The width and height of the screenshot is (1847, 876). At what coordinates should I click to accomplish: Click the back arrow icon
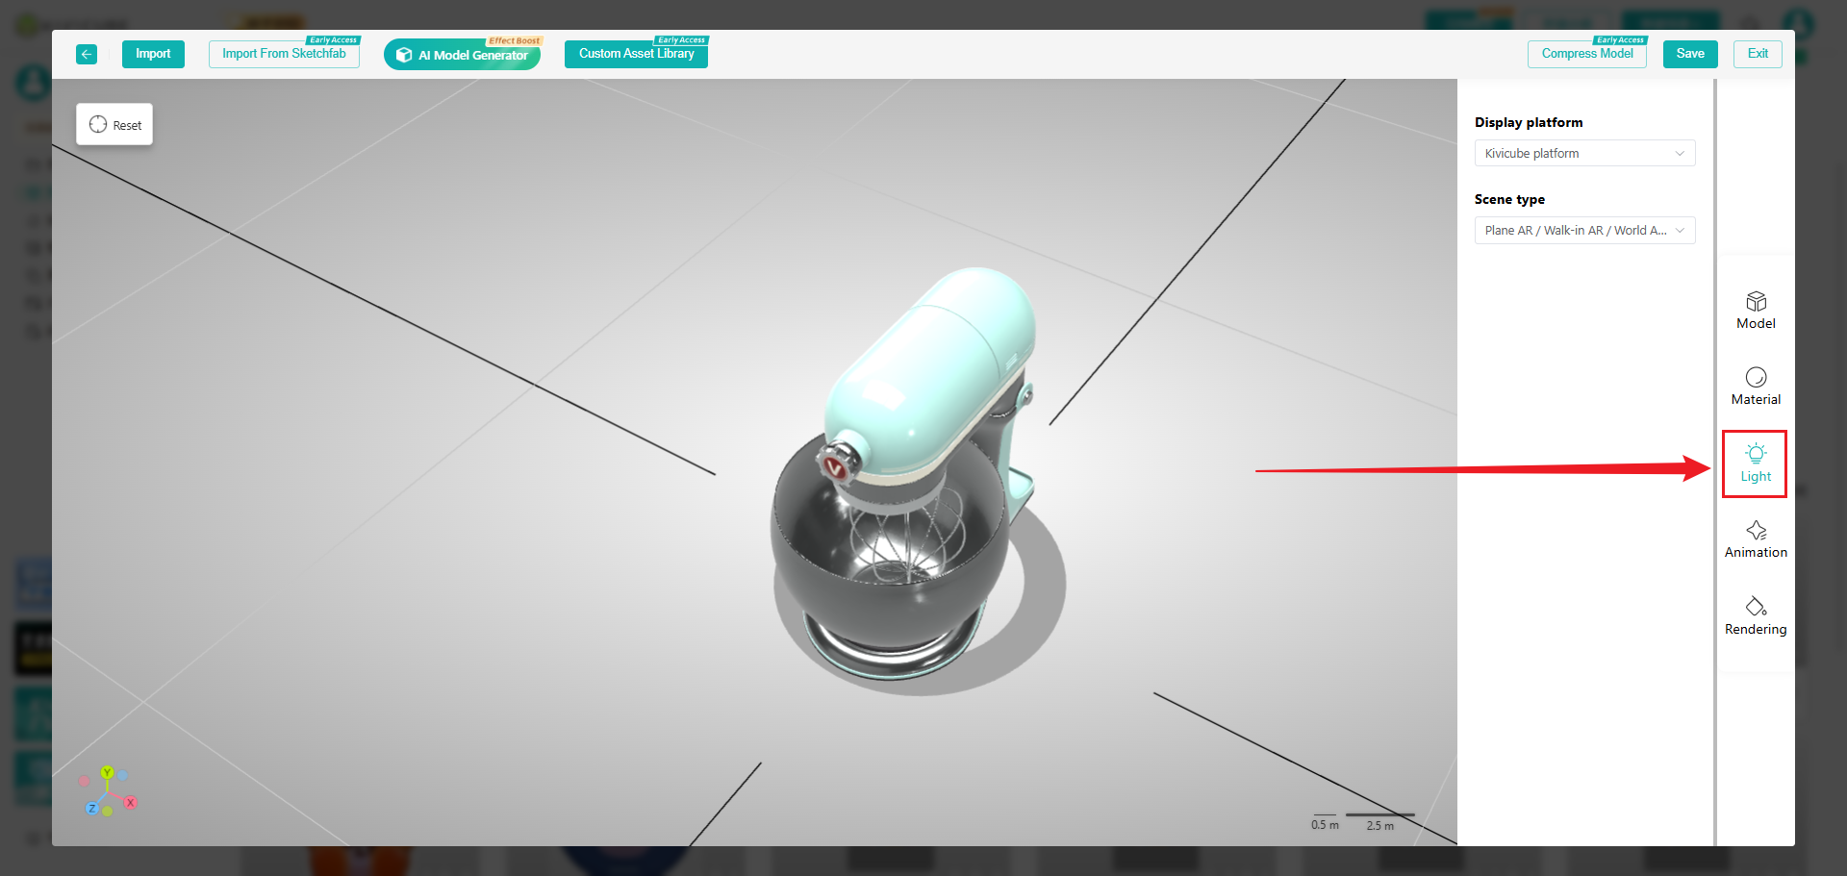[x=87, y=54]
